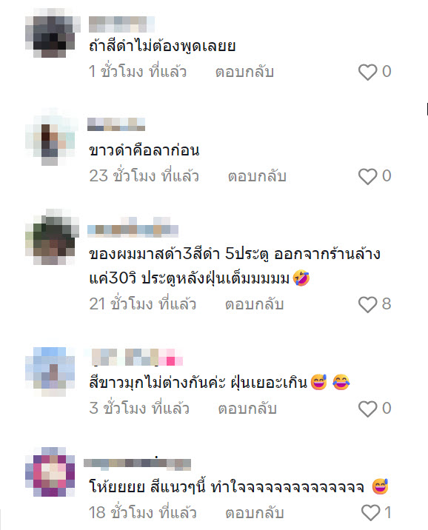Open username above ขาวดำคือลาก่อน comment
Image resolution: width=428 pixels, height=530 pixels.
(x=116, y=124)
